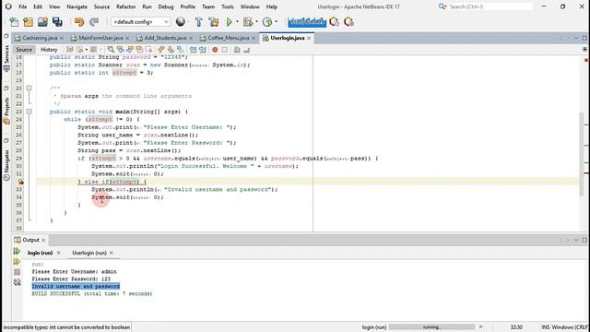The width and height of the screenshot is (590, 332).
Task: Select the login (run) output tab
Action: 40,253
